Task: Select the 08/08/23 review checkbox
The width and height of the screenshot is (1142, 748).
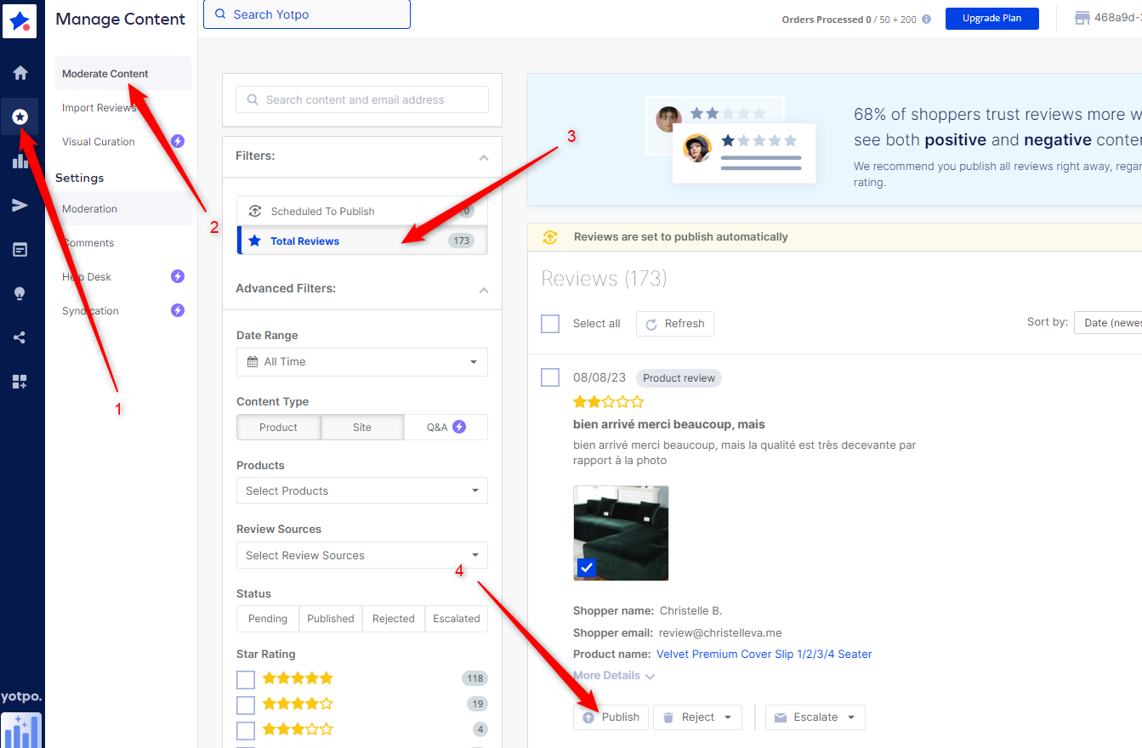Action: 550,377
